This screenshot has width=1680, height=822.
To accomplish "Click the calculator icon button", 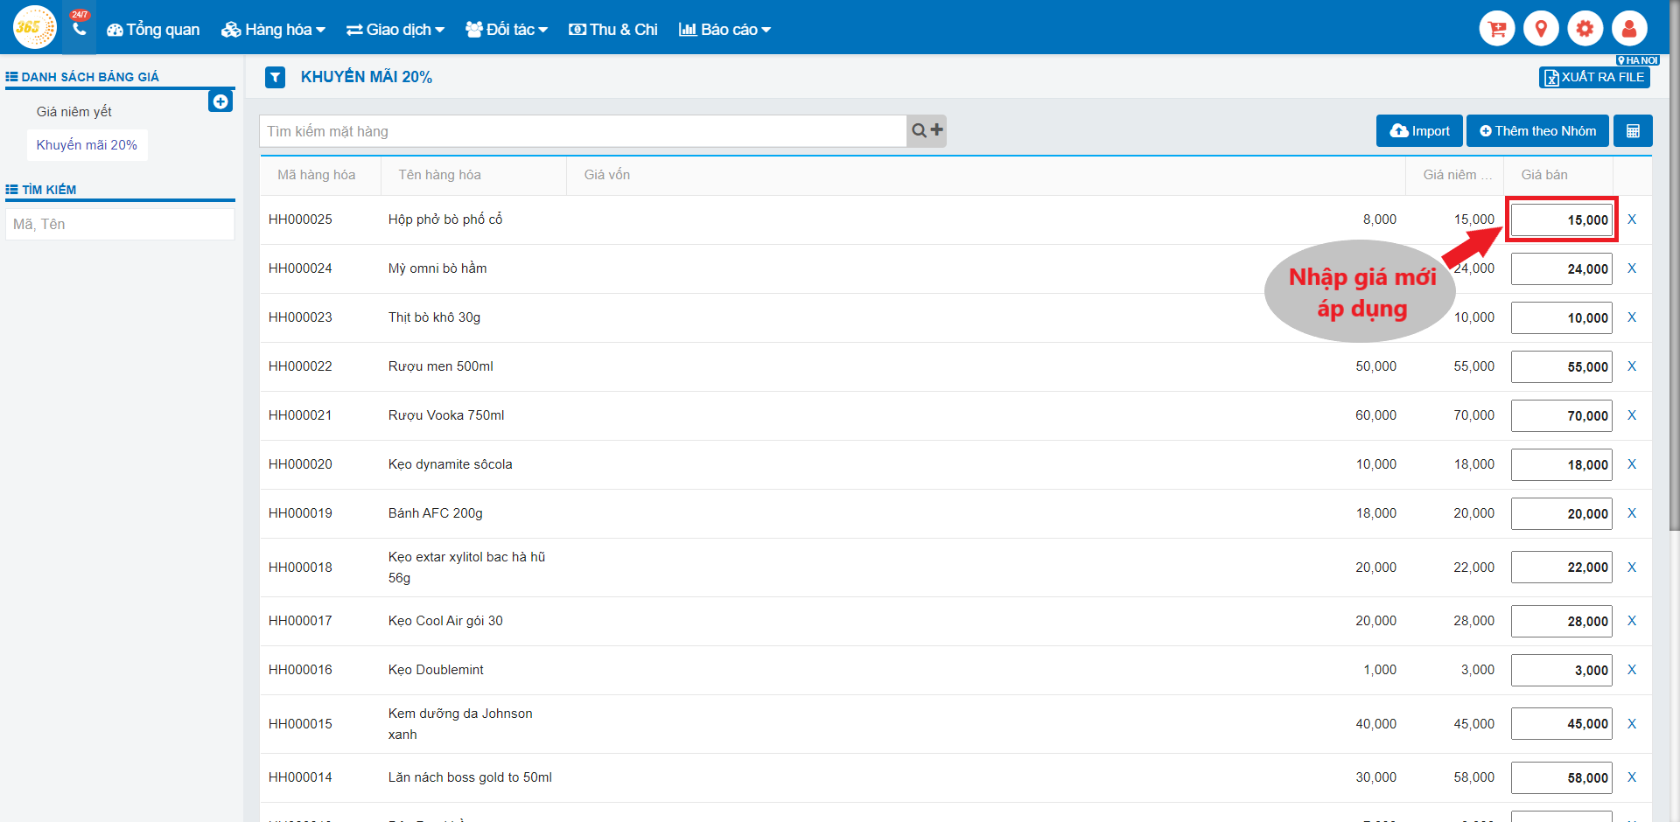I will coord(1633,131).
